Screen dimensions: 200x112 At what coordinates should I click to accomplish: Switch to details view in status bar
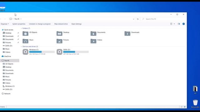pyautogui.click(x=182, y=107)
